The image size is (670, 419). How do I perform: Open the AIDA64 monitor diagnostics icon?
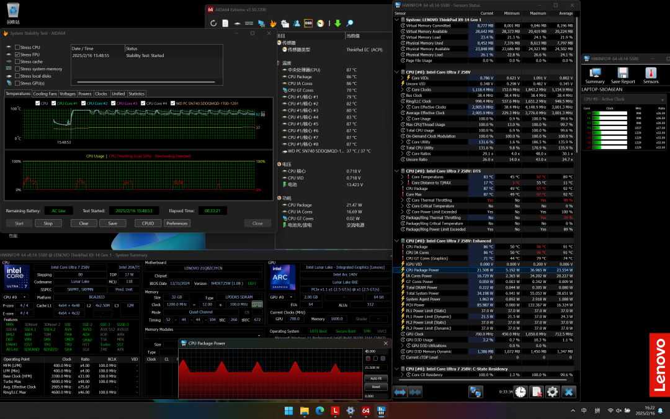261,23
